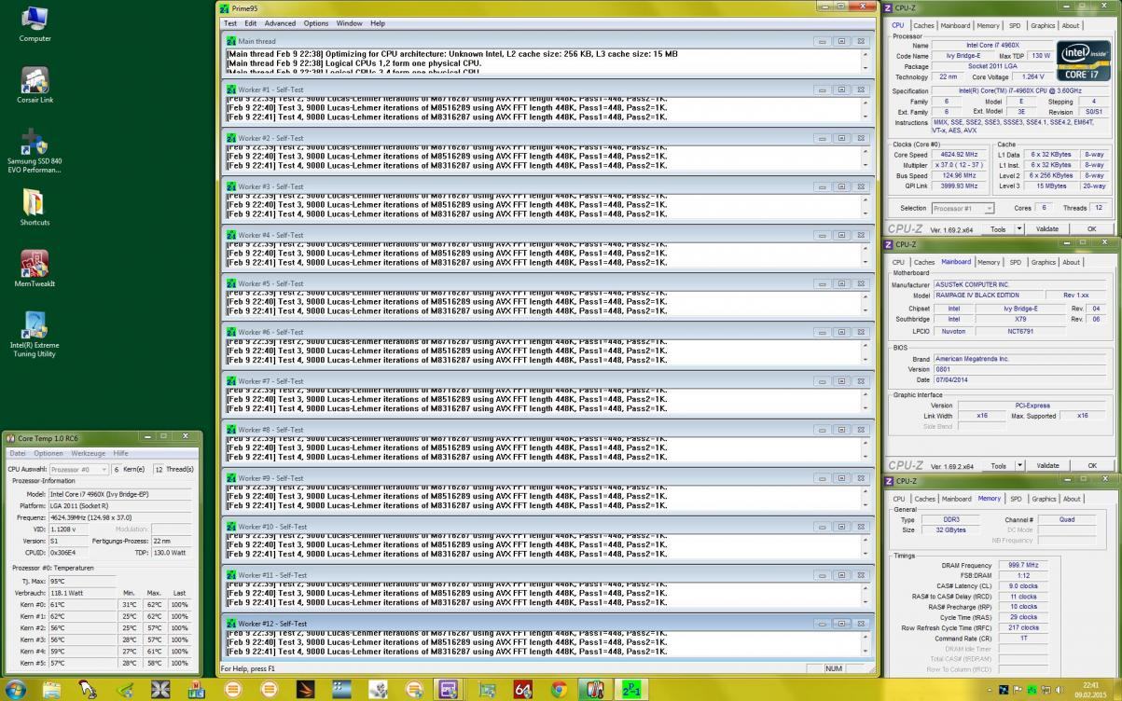Switch to Graphics tab in middle CPU-Z window
The height and width of the screenshot is (701, 1122).
point(1043,263)
